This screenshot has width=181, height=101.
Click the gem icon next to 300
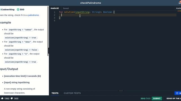coord(18,10)
